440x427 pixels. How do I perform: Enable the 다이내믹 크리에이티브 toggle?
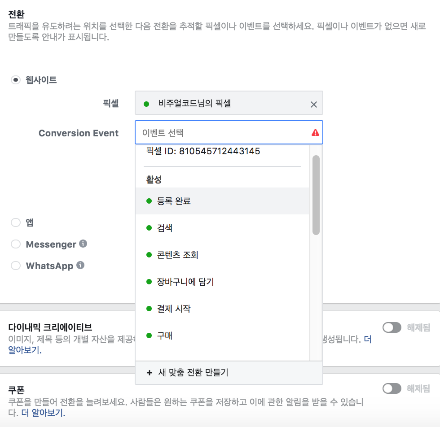392,327
